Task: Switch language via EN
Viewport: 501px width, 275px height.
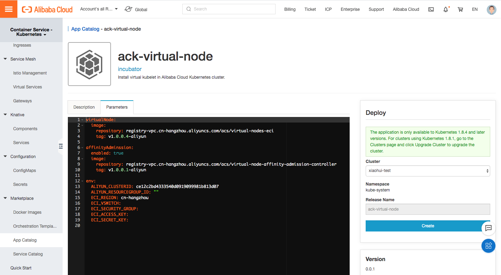Action: 475,9
